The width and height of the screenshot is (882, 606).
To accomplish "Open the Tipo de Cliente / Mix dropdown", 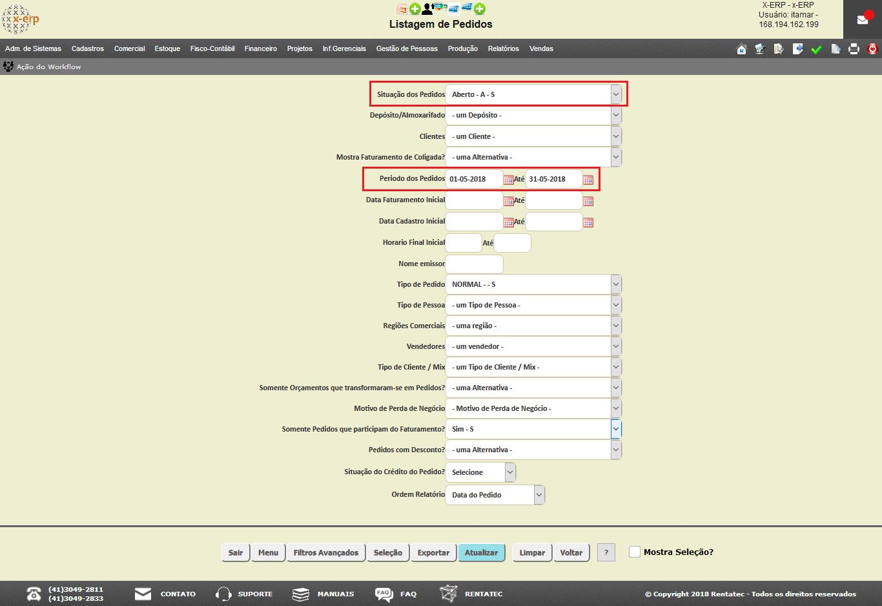I will [533, 367].
